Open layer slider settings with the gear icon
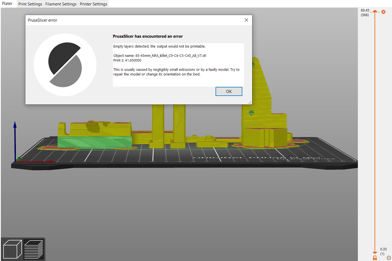The height and width of the screenshot is (261, 392). click(x=388, y=258)
